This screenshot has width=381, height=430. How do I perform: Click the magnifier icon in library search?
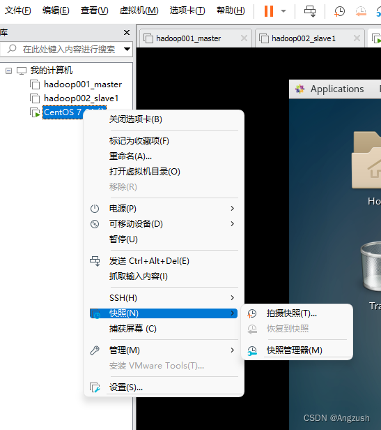(12, 49)
